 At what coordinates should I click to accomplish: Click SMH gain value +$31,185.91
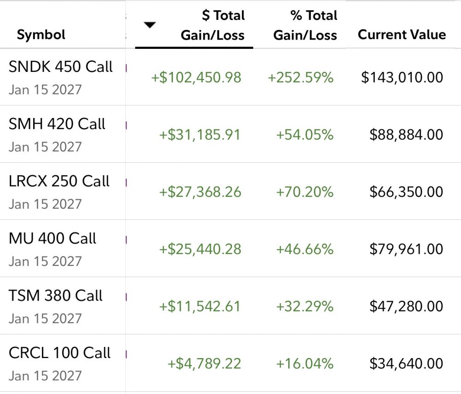[x=200, y=135]
